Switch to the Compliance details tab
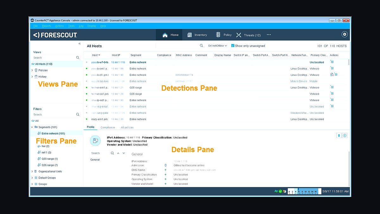Image resolution: width=380 pixels, height=214 pixels. point(108,127)
